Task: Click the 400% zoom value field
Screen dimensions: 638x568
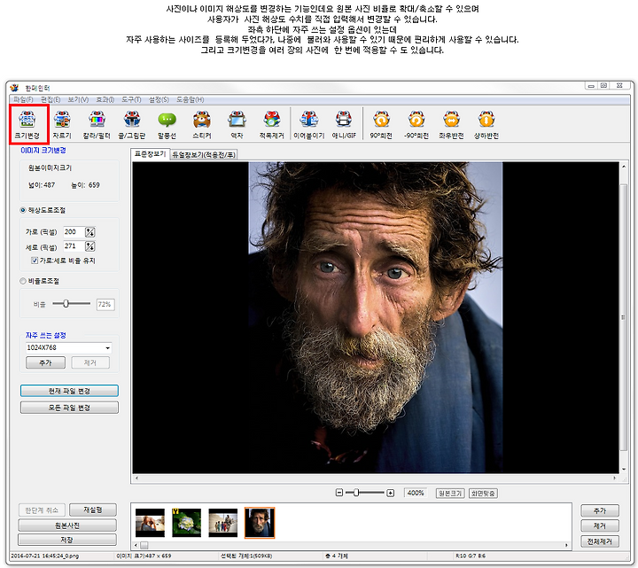Action: click(416, 494)
